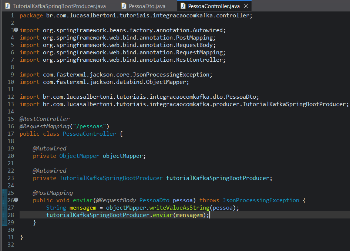Image resolution: width=350 pixels, height=251 pixels.
Task: Switch to the PessoaDto.java tab
Action: 144,6
